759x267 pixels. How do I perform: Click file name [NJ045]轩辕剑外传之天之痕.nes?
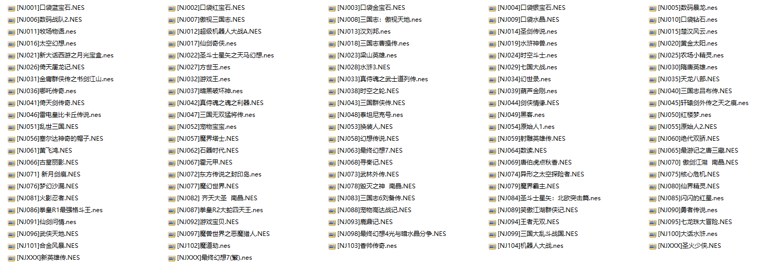[703, 103]
